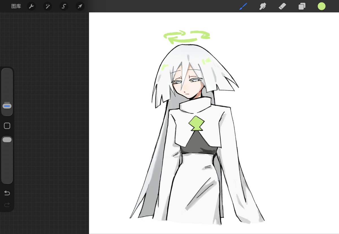Open the green color picker swatch
Image resolution: width=339 pixels, height=234 pixels.
pyautogui.click(x=321, y=6)
